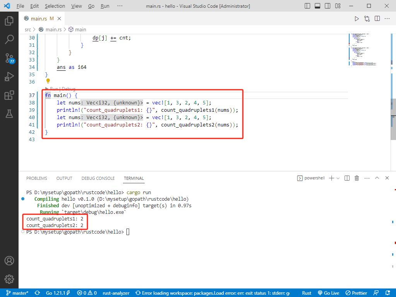Toggle primary side bar layout button
The image size is (396, 297).
pyautogui.click(x=307, y=6)
